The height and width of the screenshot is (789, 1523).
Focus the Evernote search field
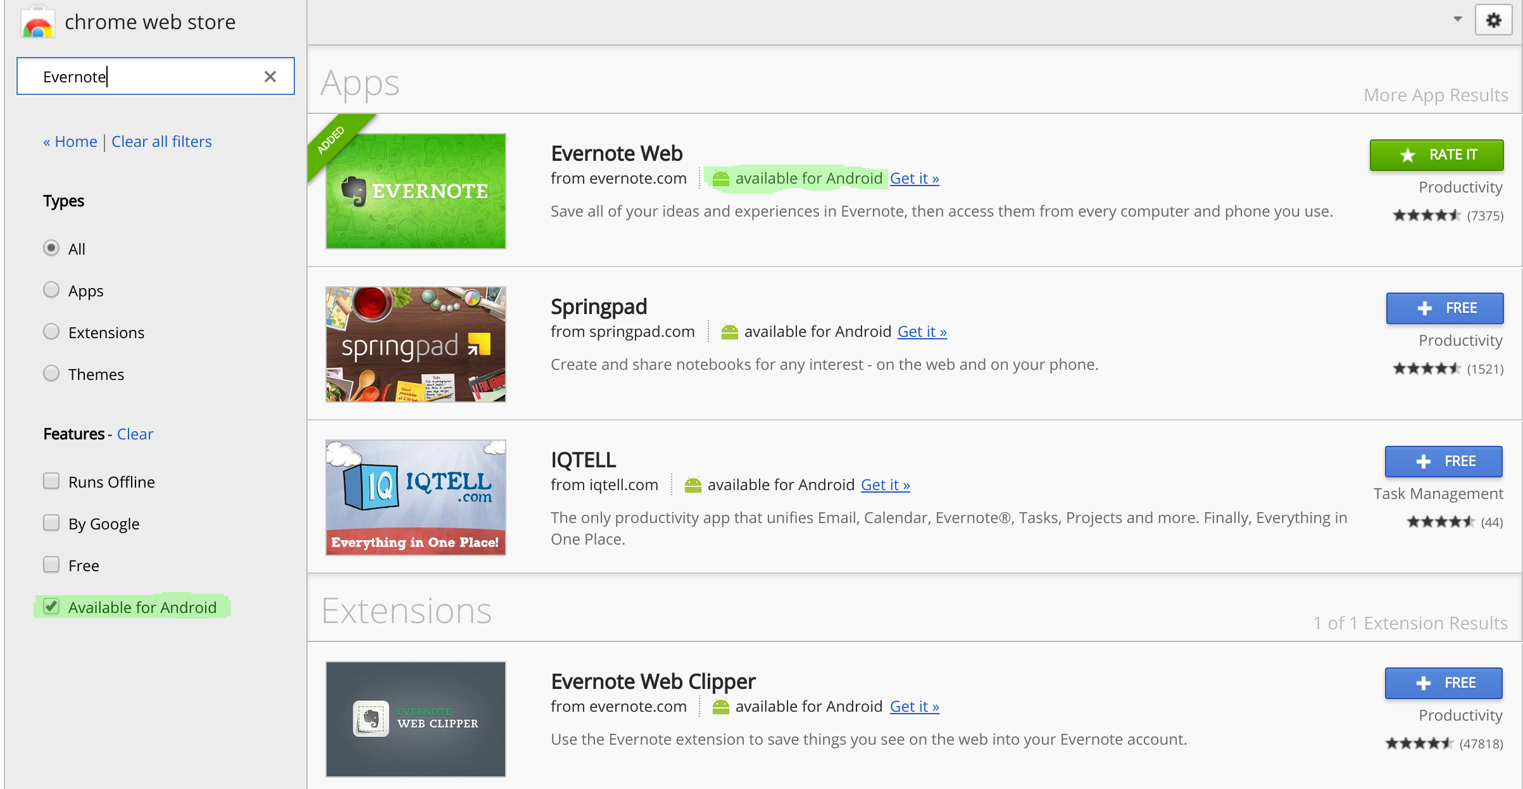point(155,77)
